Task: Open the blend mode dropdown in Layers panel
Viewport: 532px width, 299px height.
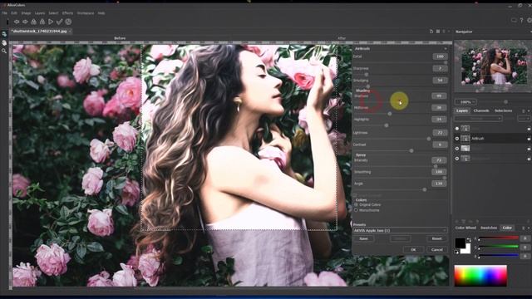Action: point(478,118)
